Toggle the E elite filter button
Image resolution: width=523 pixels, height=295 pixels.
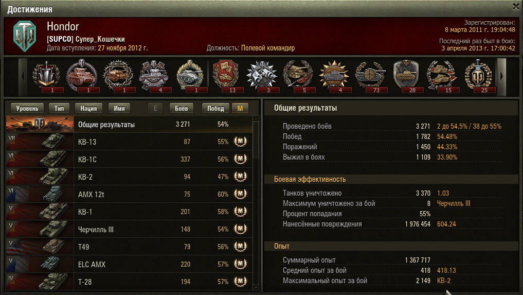(155, 108)
